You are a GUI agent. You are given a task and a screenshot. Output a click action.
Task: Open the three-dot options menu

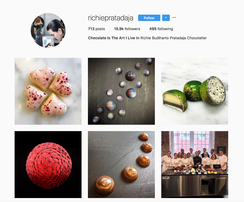point(174,18)
